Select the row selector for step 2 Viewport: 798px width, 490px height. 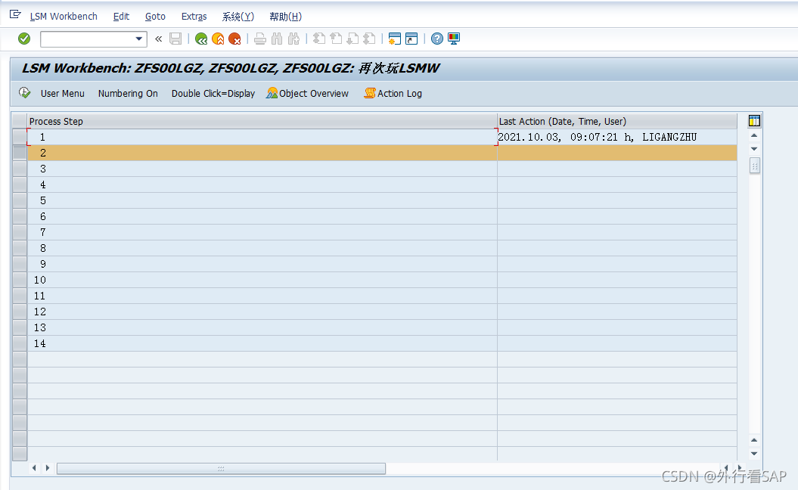coord(20,153)
